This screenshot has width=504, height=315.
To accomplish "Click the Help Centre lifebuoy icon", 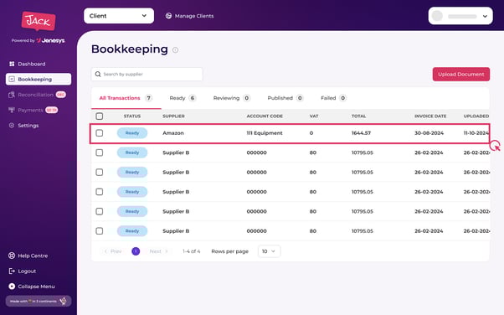I will [x=12, y=256].
